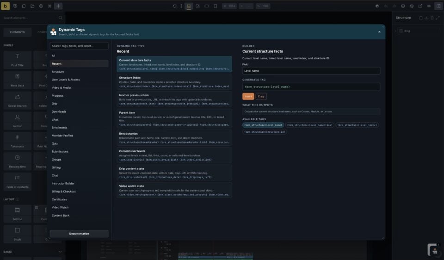This screenshot has height=260, width=444.
Task: Open builder Settings gear icon
Action: [x=41, y=6]
